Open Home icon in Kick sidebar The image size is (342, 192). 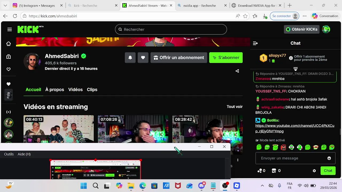(9, 44)
